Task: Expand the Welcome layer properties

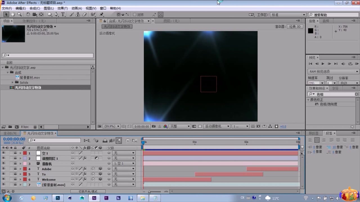Action: click(20, 180)
